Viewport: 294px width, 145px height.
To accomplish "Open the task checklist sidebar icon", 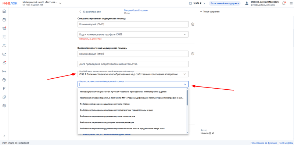I will tap(4, 37).
